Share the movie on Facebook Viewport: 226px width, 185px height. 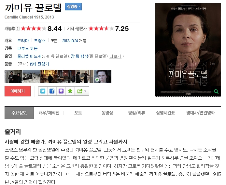pos(52,91)
